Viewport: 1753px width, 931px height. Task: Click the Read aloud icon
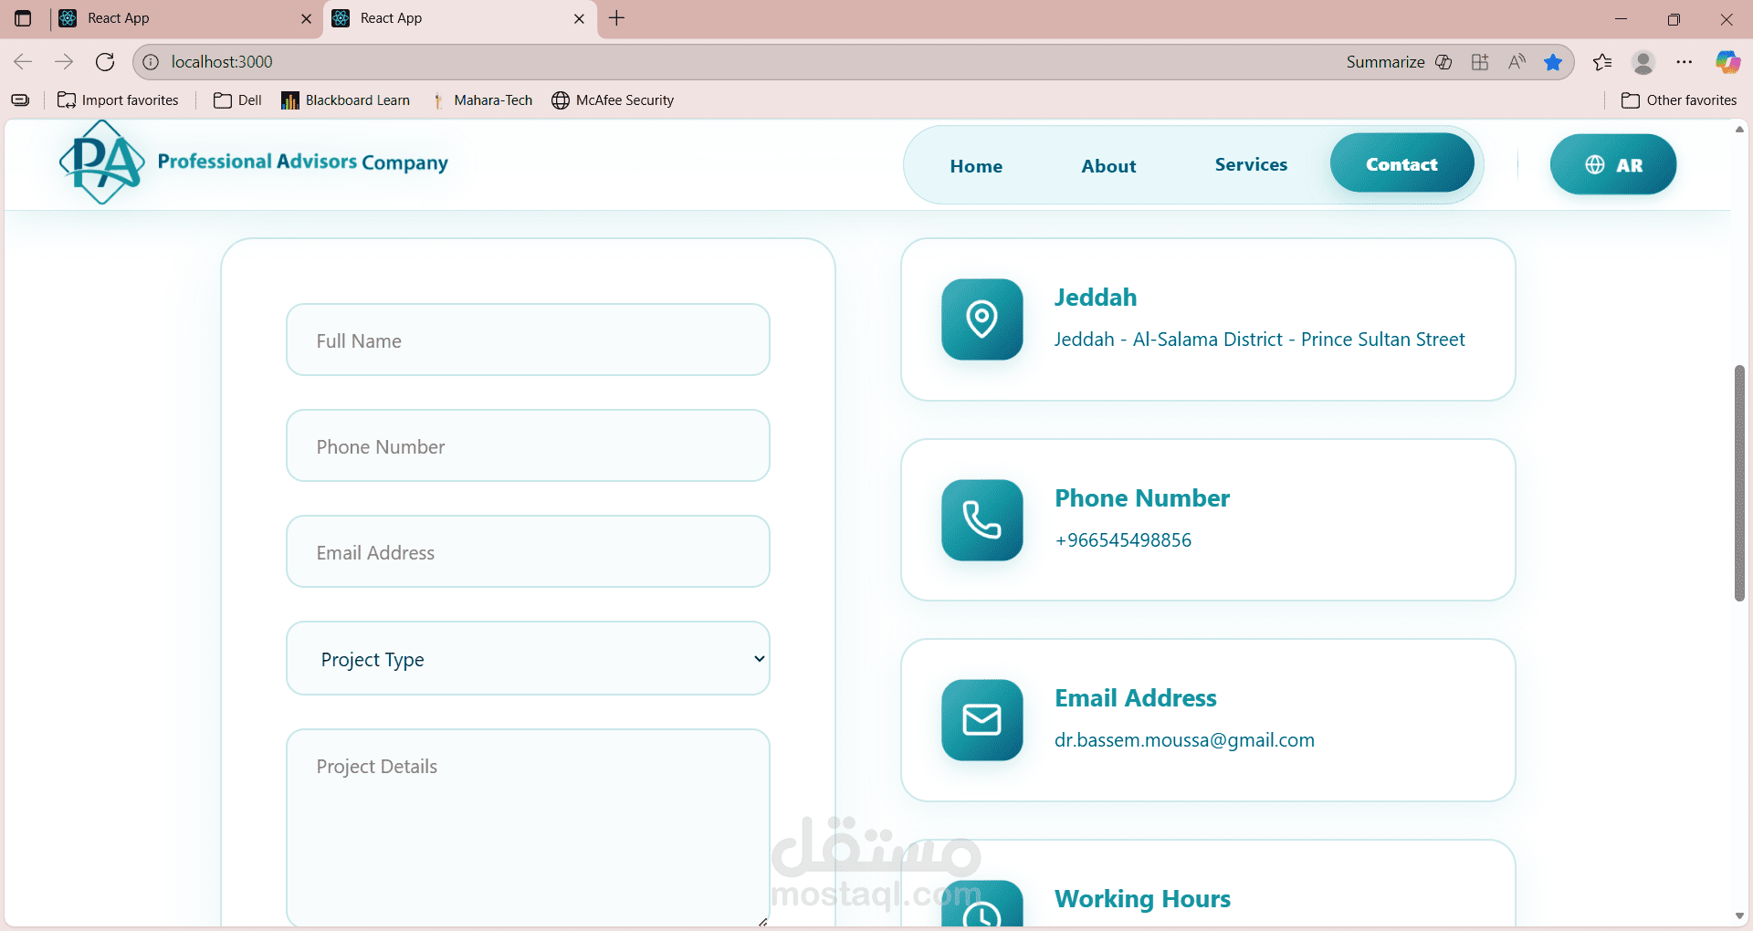pos(1517,61)
